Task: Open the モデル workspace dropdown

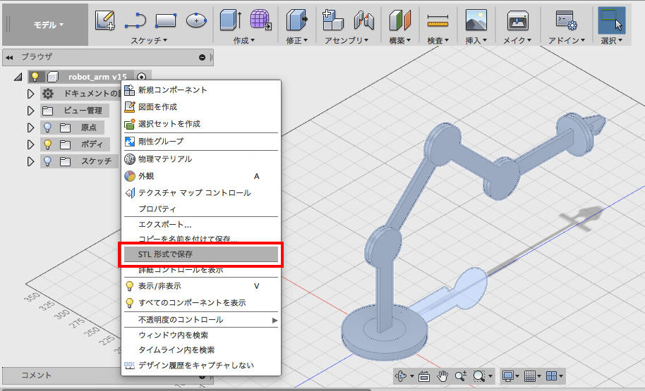Action: click(48, 25)
